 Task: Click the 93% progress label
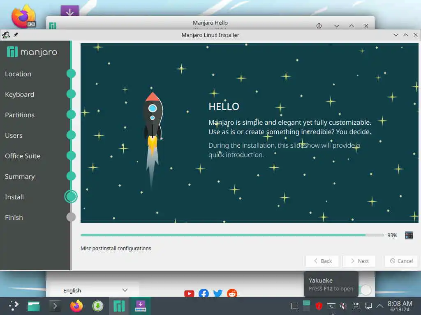[392, 235]
